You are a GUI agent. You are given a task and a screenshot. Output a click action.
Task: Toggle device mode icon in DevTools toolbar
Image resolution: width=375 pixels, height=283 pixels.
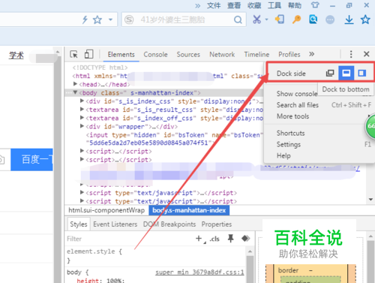point(88,54)
